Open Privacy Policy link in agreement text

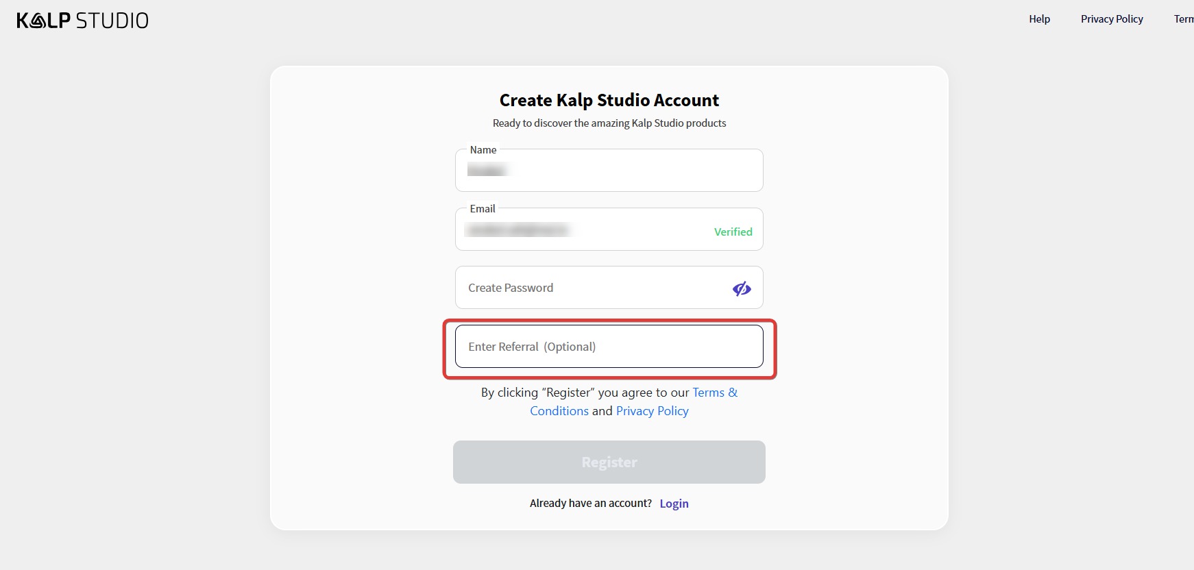652,411
